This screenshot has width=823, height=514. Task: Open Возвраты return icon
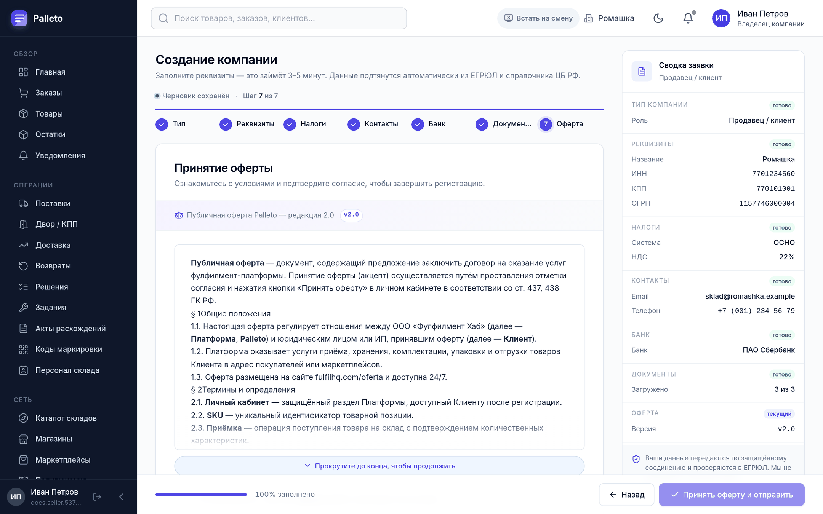24,266
